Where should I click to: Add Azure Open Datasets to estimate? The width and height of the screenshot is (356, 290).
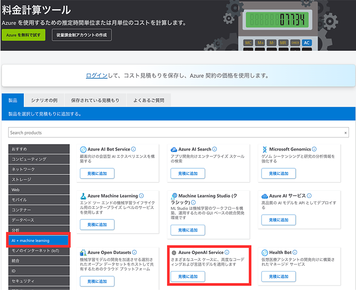(97, 281)
